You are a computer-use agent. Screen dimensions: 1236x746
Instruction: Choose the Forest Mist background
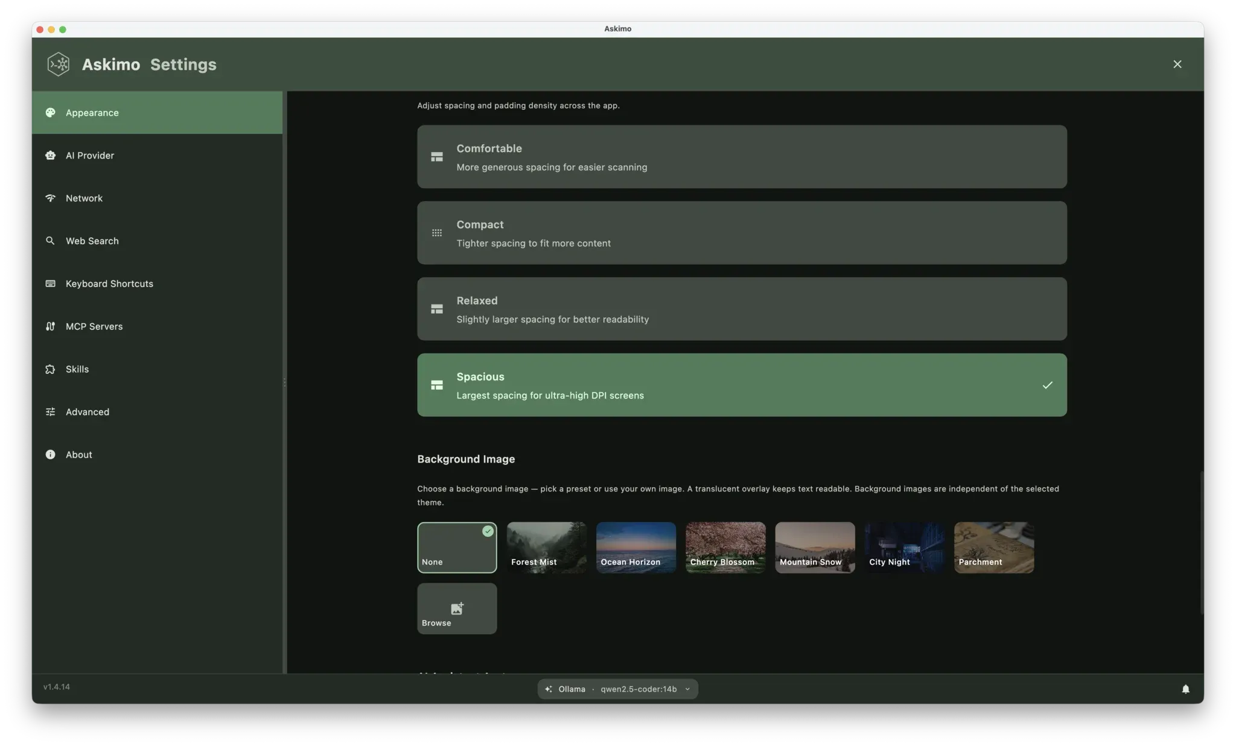[546, 548]
